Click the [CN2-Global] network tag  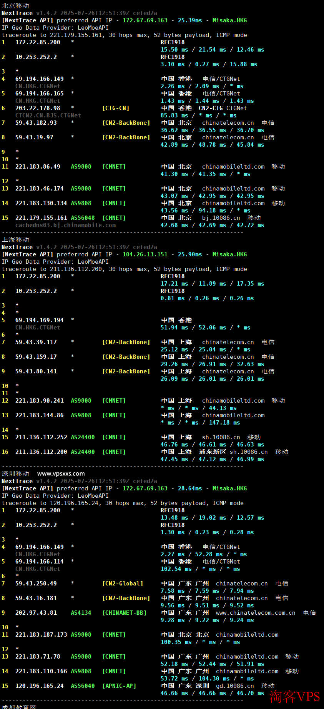tap(123, 584)
